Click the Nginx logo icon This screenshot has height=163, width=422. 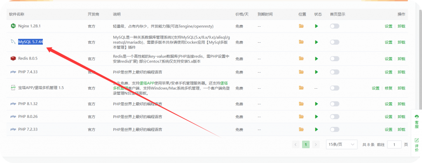tap(13, 26)
